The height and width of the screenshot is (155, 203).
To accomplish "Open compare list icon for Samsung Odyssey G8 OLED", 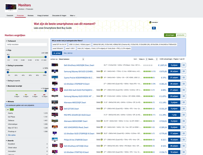I will pyautogui.click(x=184, y=71).
